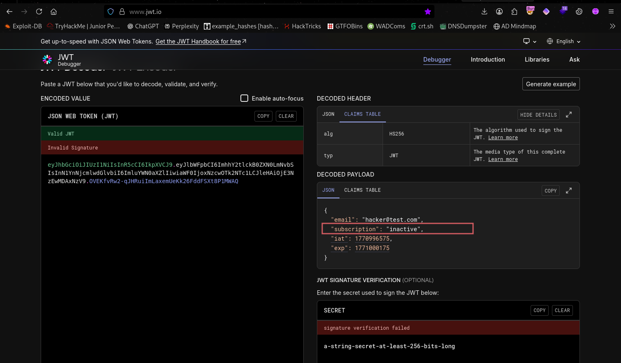Open the English language dropdown

[563, 41]
